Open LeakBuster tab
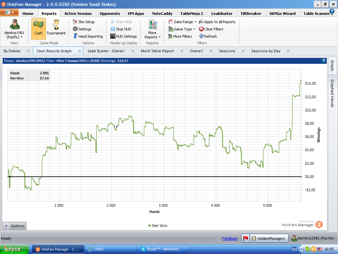This screenshot has height=254, width=338. click(x=222, y=13)
